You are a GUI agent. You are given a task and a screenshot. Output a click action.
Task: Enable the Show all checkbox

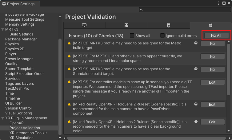click(x=132, y=35)
